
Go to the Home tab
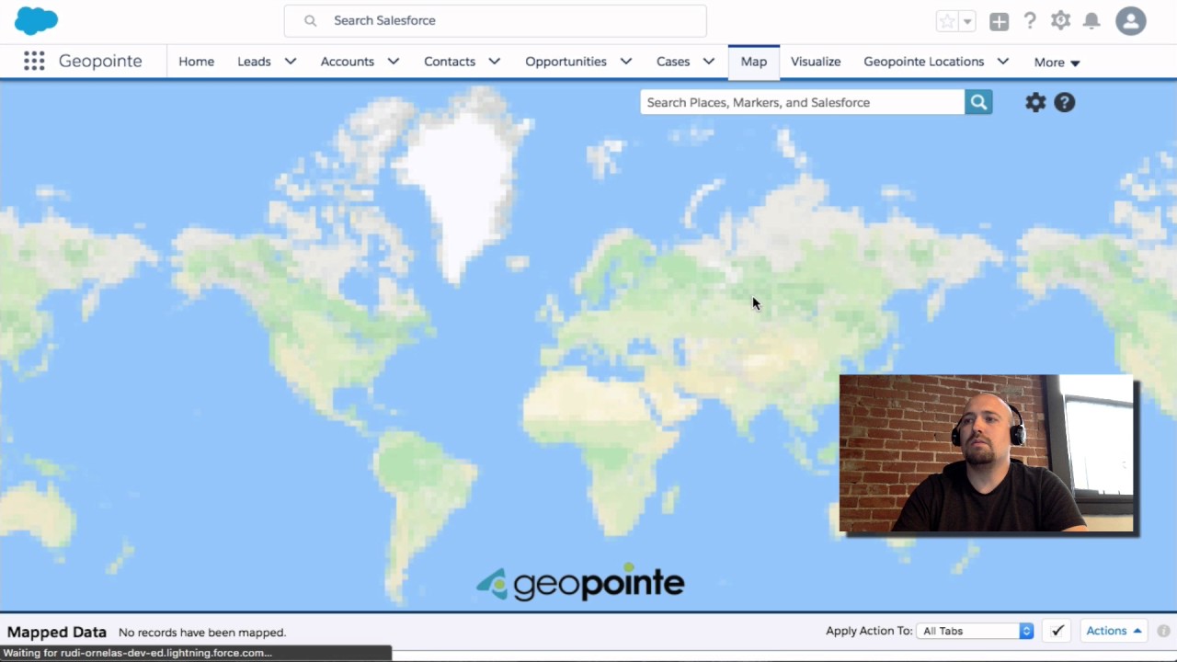click(x=196, y=62)
